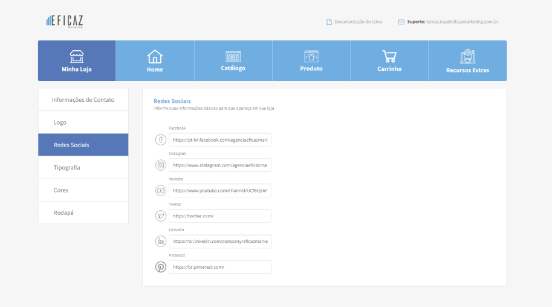The width and height of the screenshot is (552, 307).
Task: Open the Carrinho tab
Action: (x=389, y=61)
